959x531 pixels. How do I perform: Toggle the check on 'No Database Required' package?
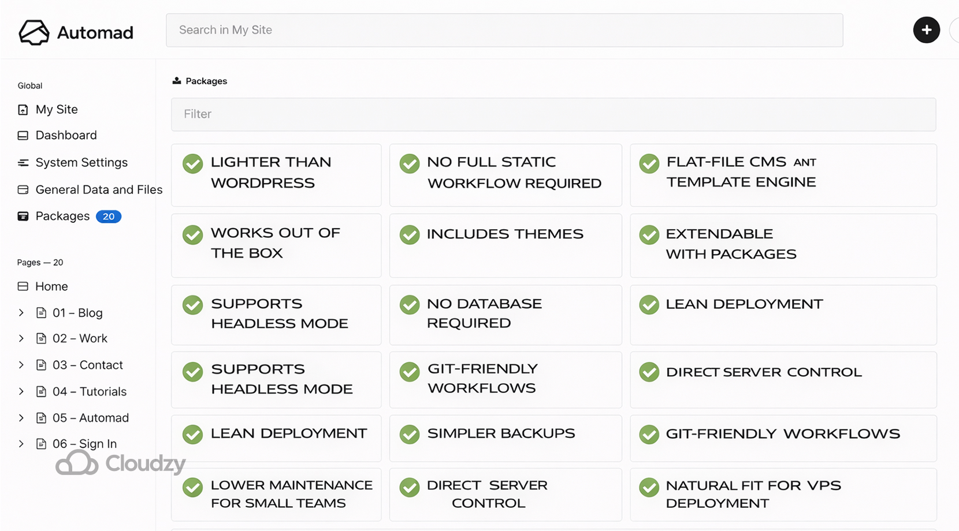click(x=409, y=305)
